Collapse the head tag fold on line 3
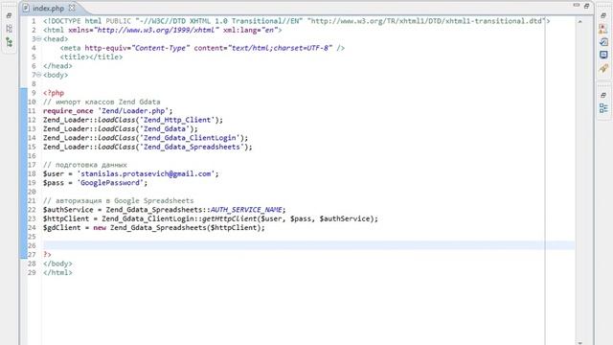This screenshot has width=613, height=345. (38, 38)
